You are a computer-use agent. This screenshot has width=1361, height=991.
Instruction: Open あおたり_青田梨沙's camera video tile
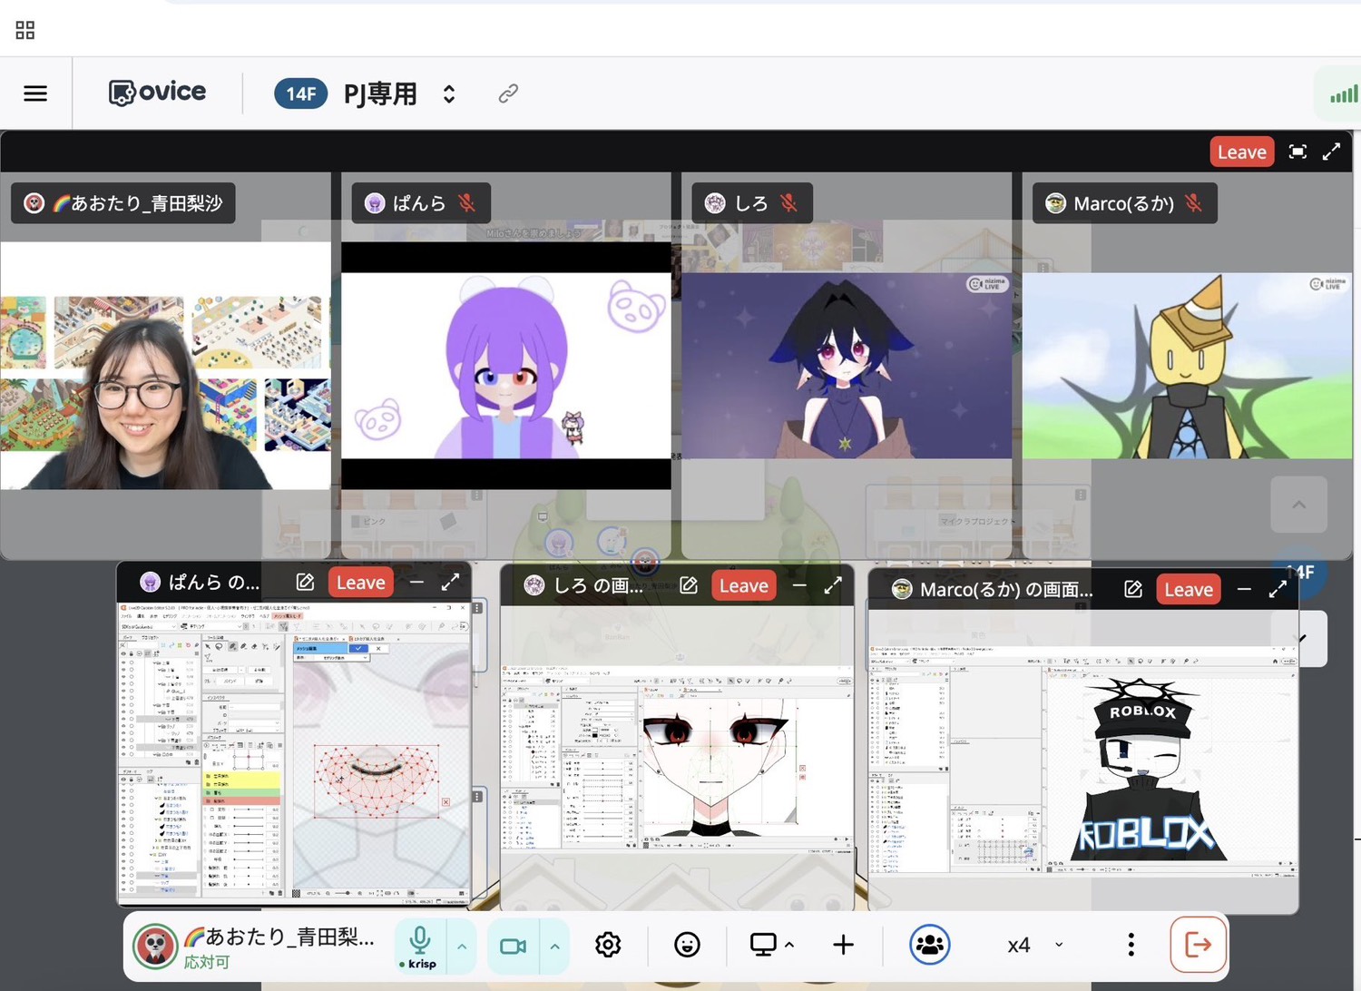[x=165, y=366]
